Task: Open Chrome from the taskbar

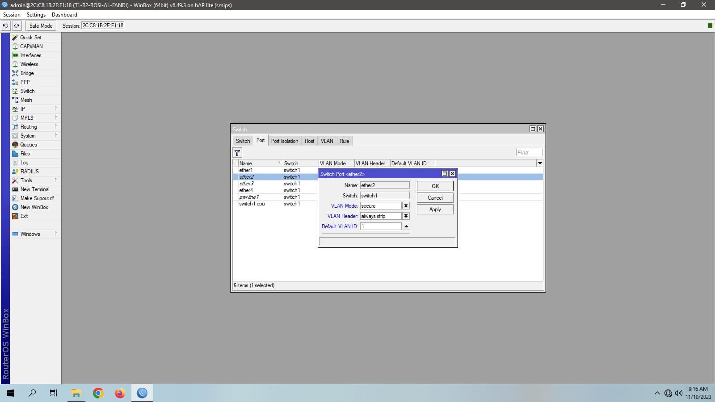Action: [x=98, y=393]
